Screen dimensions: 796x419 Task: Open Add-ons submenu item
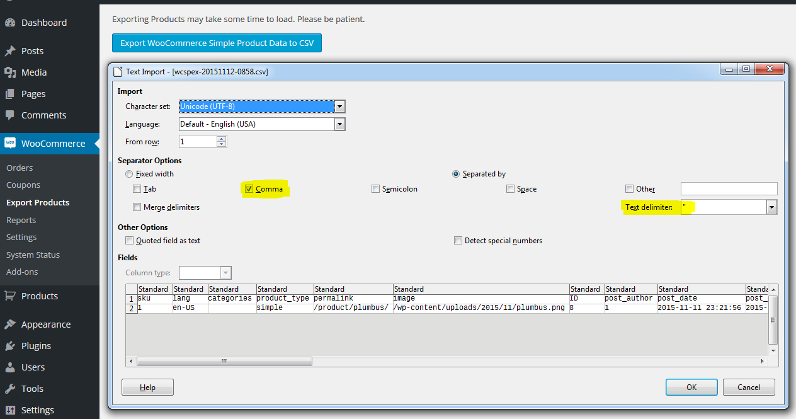click(22, 272)
